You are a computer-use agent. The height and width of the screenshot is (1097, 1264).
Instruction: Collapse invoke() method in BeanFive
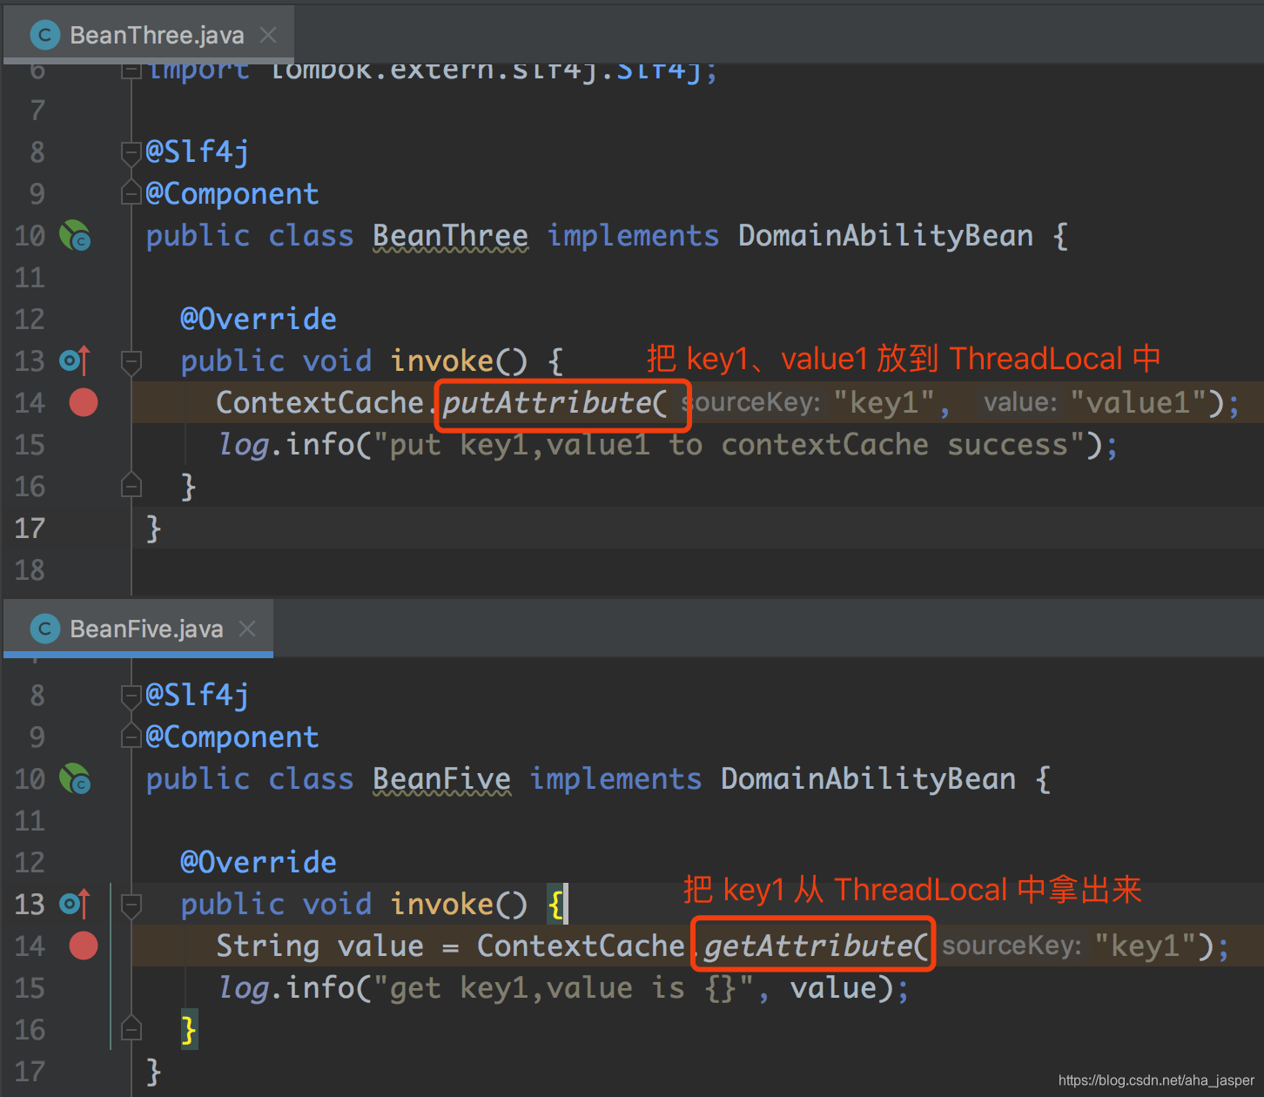131,905
